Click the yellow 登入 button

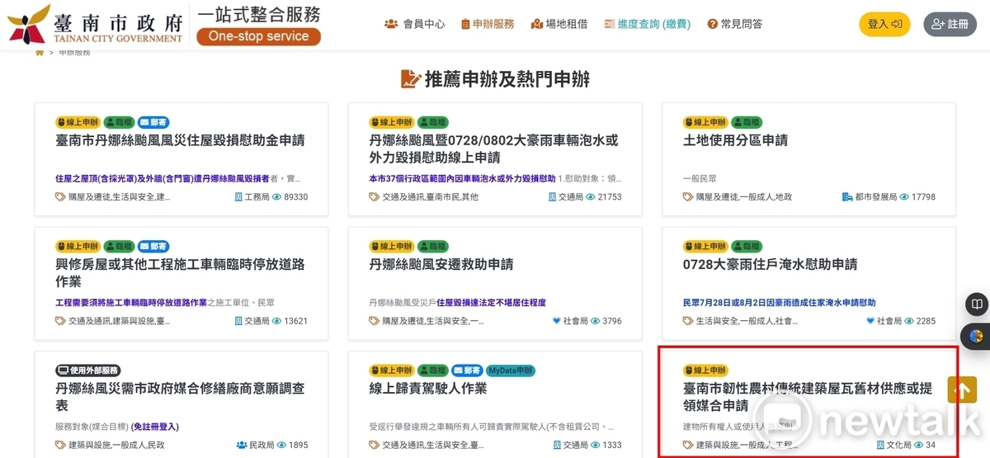(884, 24)
